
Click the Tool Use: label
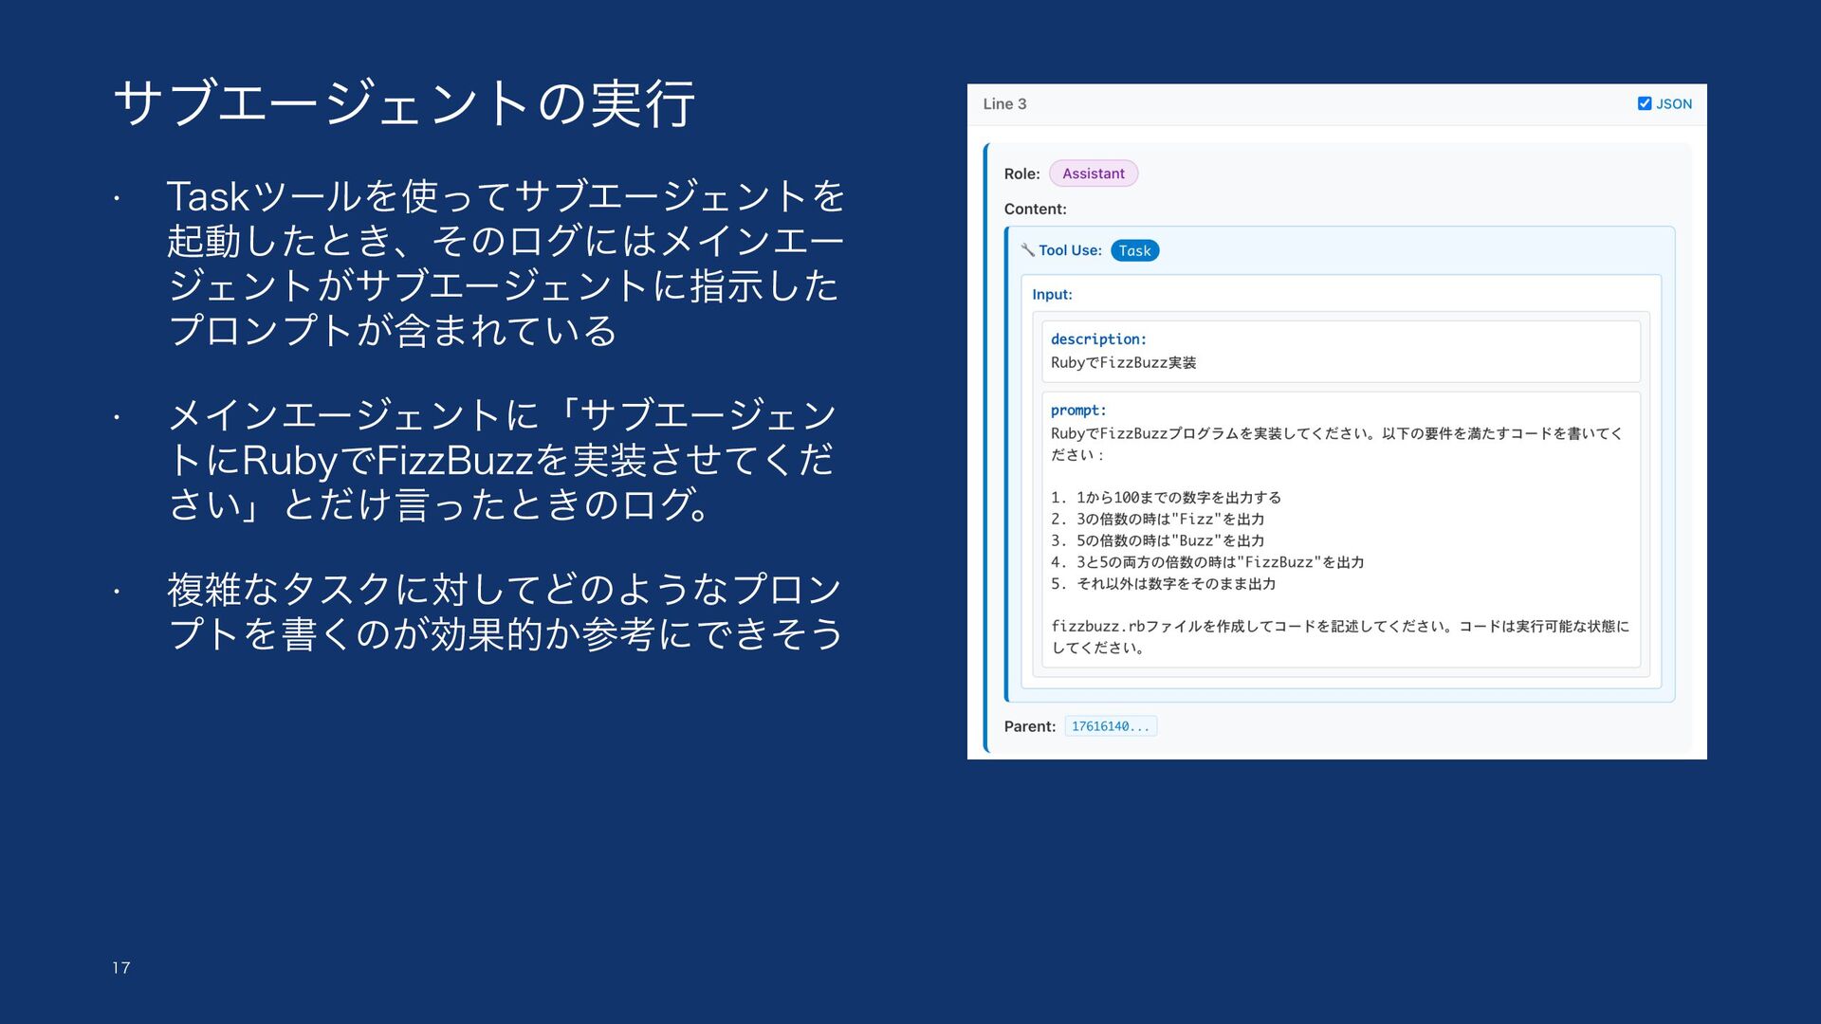(x=1070, y=250)
